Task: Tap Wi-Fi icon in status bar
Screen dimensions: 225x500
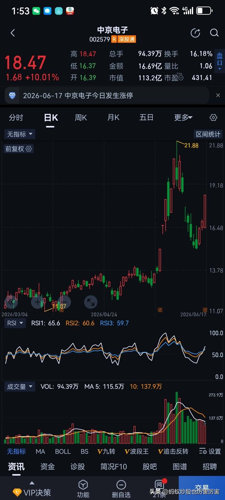Action: (x=174, y=11)
